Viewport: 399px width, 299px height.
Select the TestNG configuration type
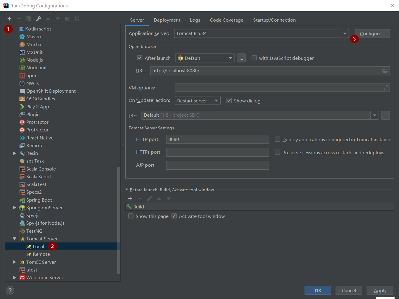[x=34, y=231]
